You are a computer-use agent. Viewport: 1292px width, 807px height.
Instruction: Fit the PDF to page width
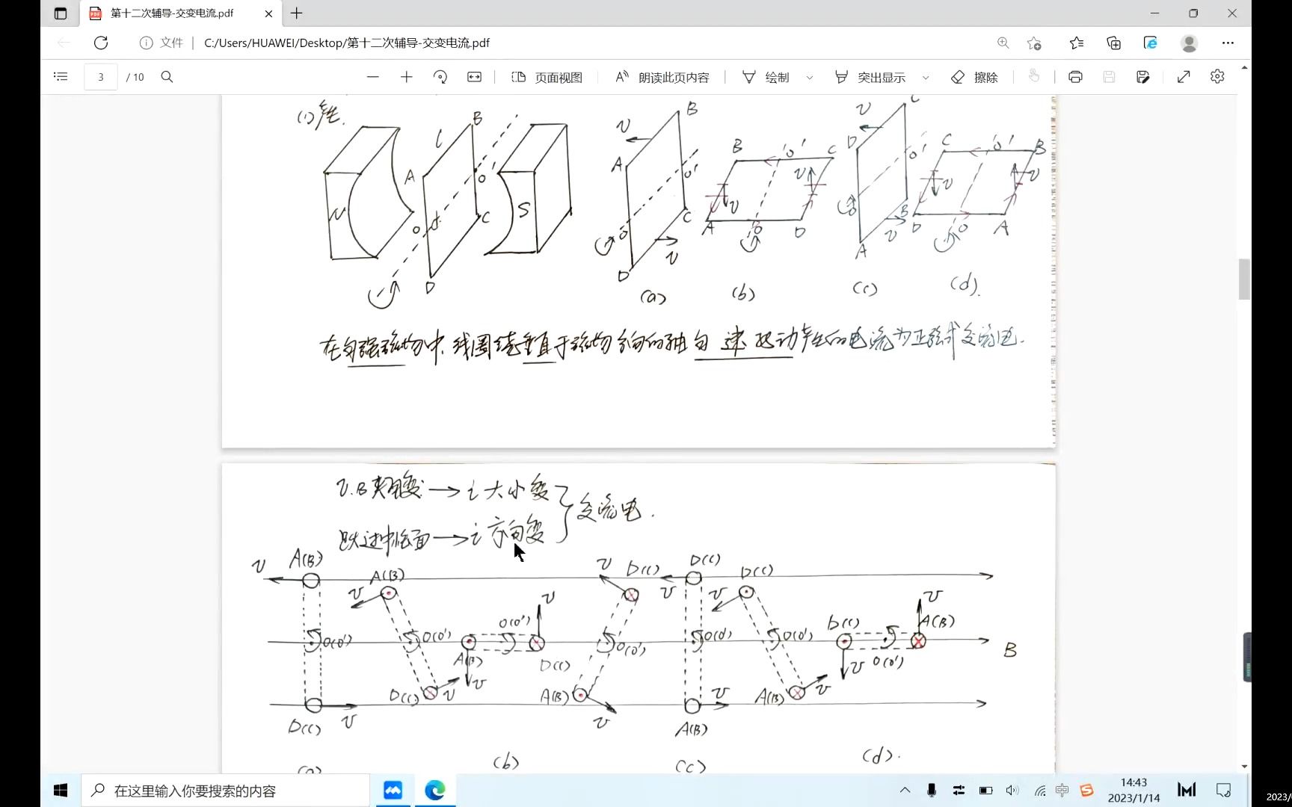[475, 77]
